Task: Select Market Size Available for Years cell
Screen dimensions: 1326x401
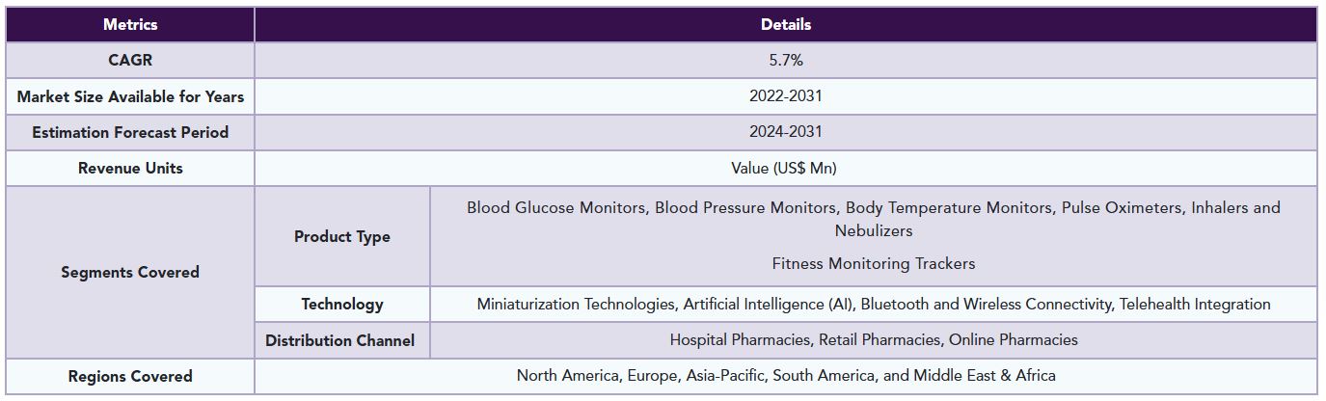Action: tap(129, 96)
